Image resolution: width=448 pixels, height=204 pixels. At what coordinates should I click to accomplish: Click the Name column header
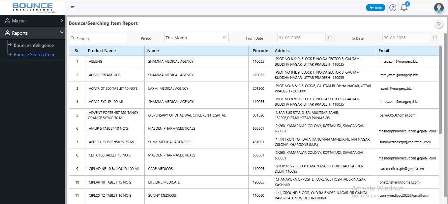pos(196,51)
